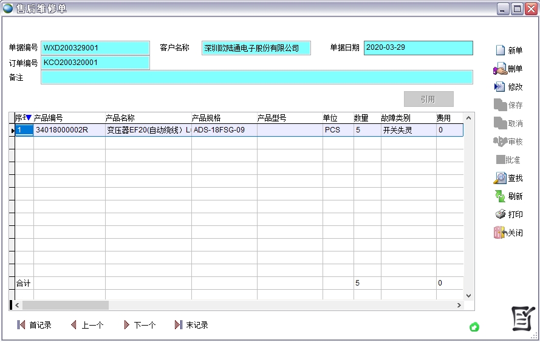The height and width of the screenshot is (342, 540).
Task: Click the 删单 (delete order) icon
Action: click(499, 69)
